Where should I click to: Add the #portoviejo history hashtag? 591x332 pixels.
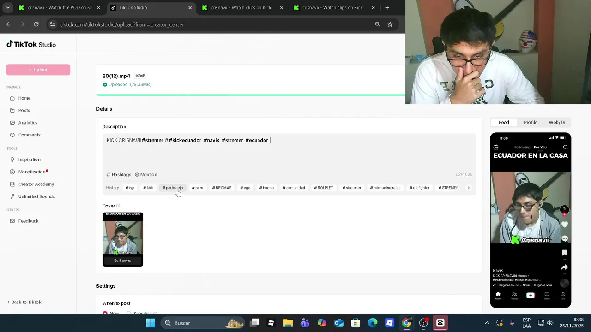[x=173, y=188]
